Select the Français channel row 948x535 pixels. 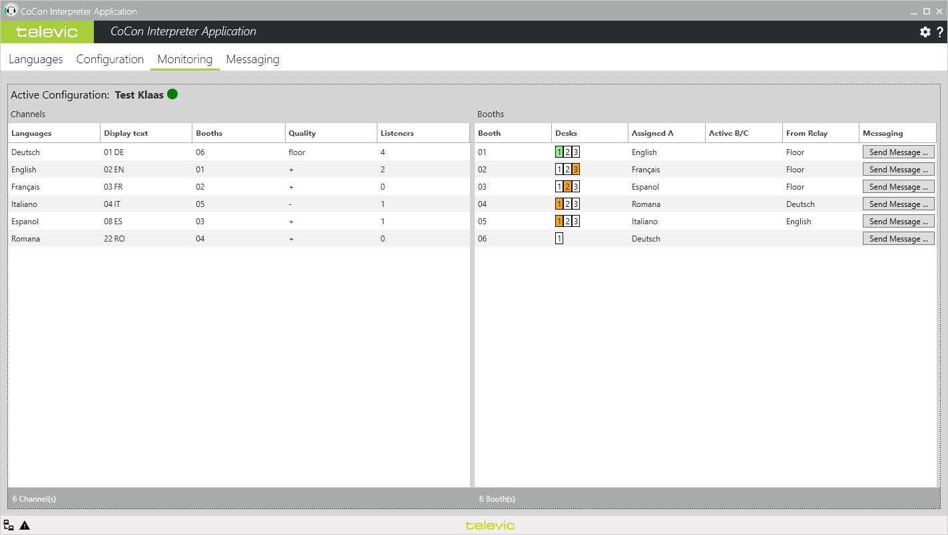tap(239, 187)
